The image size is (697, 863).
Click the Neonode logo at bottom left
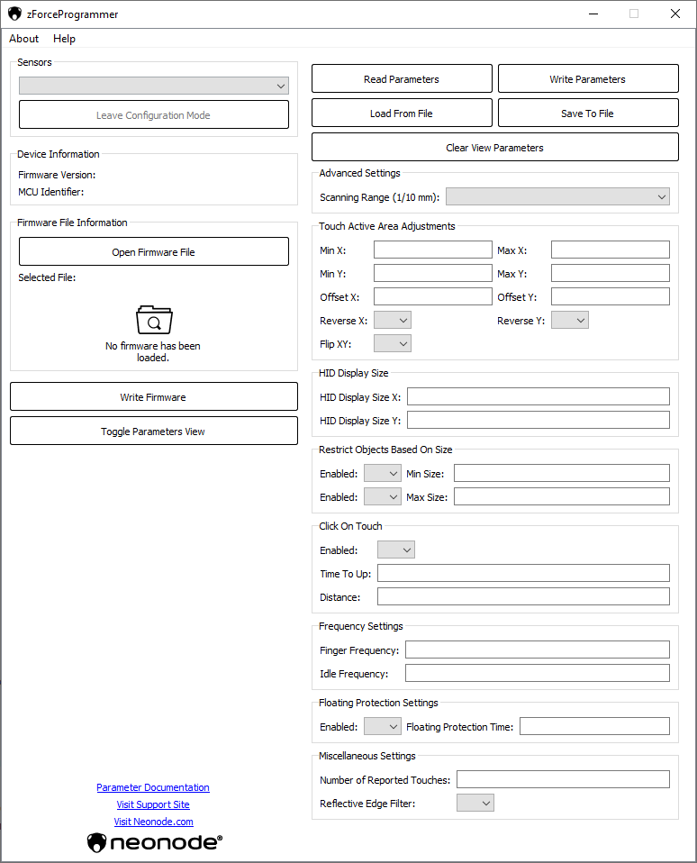(x=154, y=842)
